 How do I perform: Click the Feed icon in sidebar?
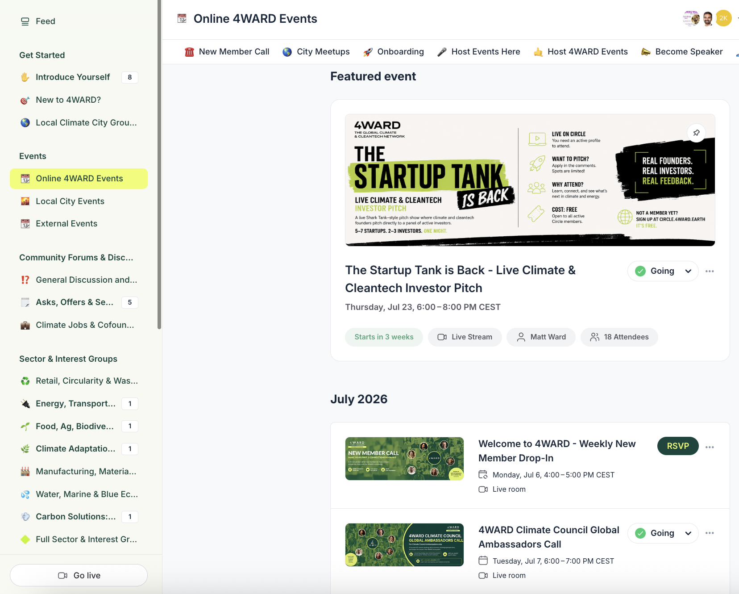pyautogui.click(x=25, y=21)
